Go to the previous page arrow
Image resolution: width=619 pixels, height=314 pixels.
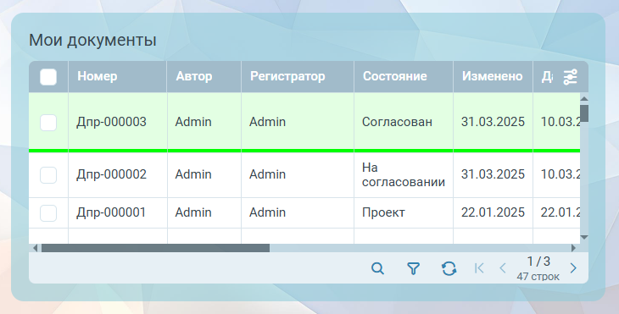coord(503,268)
